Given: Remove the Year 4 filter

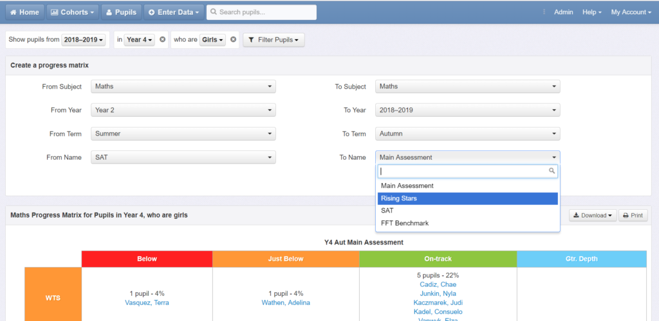Looking at the screenshot, I should pos(163,40).
